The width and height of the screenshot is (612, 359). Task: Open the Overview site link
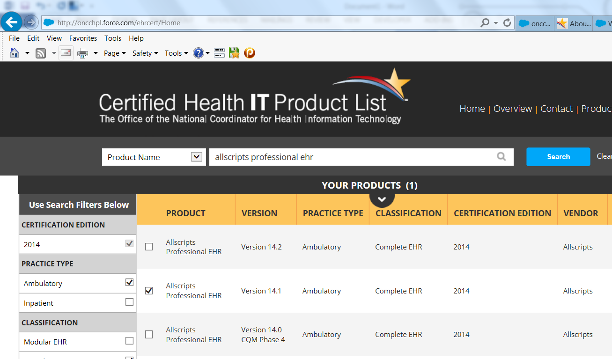click(x=513, y=109)
